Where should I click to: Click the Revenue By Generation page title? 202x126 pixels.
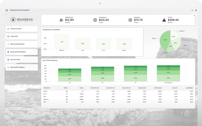(x=20, y=10)
